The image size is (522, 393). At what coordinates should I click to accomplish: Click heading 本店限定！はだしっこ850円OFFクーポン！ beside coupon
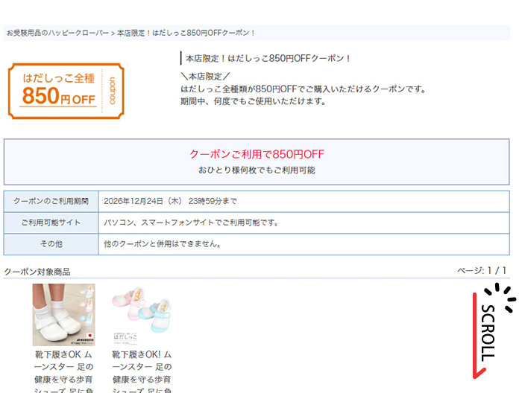click(x=268, y=59)
